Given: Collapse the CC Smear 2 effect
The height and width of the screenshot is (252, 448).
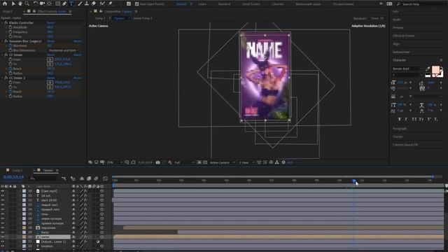Looking at the screenshot, I should 2,78.
